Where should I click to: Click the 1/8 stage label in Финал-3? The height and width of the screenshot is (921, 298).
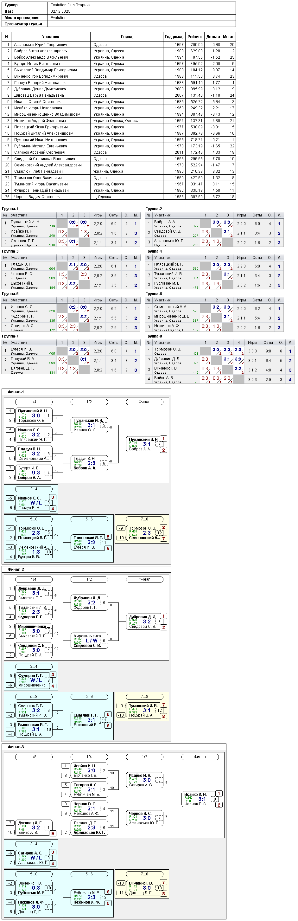point(34,757)
